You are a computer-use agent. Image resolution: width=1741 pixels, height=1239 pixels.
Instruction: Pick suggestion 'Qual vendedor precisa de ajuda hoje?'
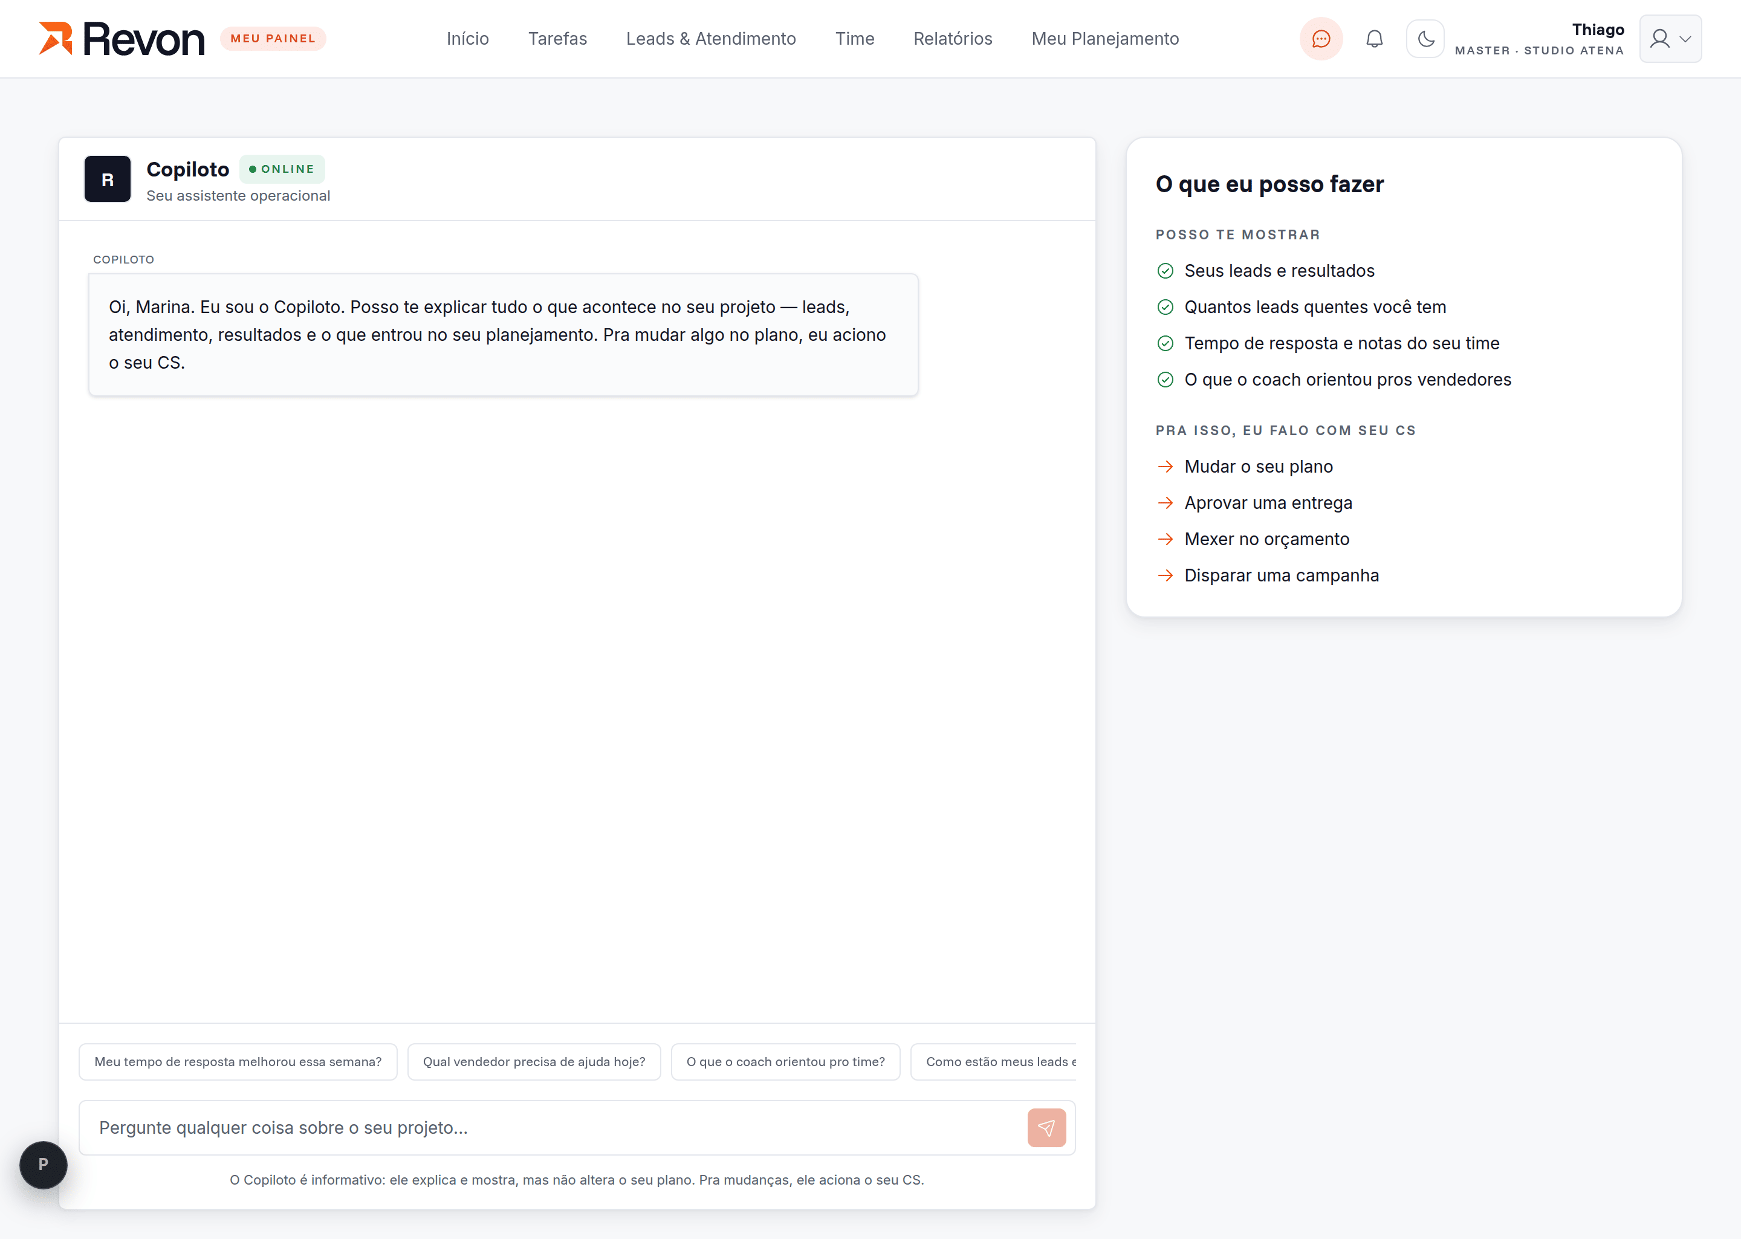pos(534,1061)
